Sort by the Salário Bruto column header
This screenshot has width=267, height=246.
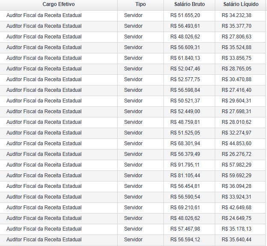(190, 4)
